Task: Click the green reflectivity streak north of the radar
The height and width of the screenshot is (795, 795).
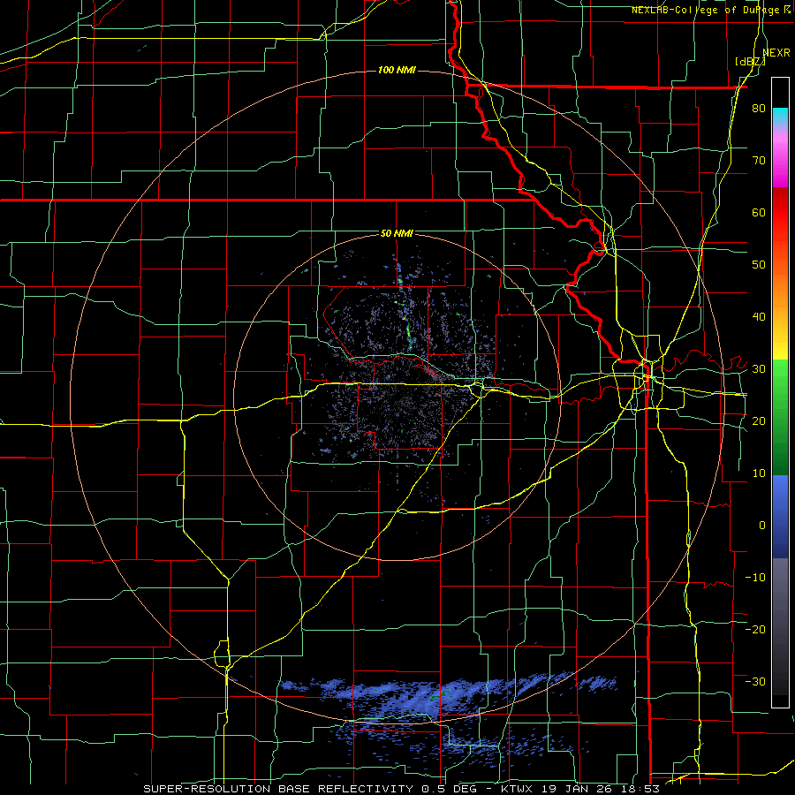Action: 408,337
